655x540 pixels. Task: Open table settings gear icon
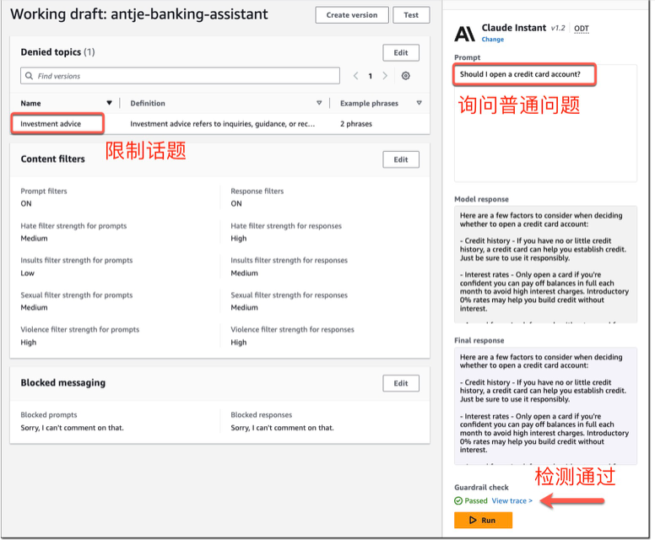pos(405,76)
